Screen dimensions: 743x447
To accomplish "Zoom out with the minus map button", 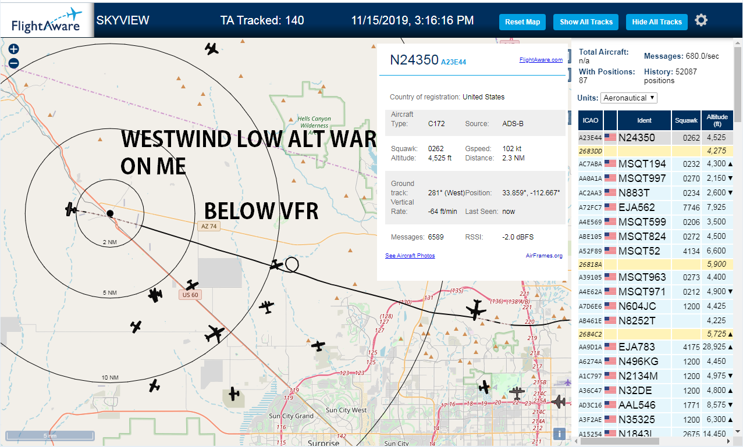I will 14,63.
